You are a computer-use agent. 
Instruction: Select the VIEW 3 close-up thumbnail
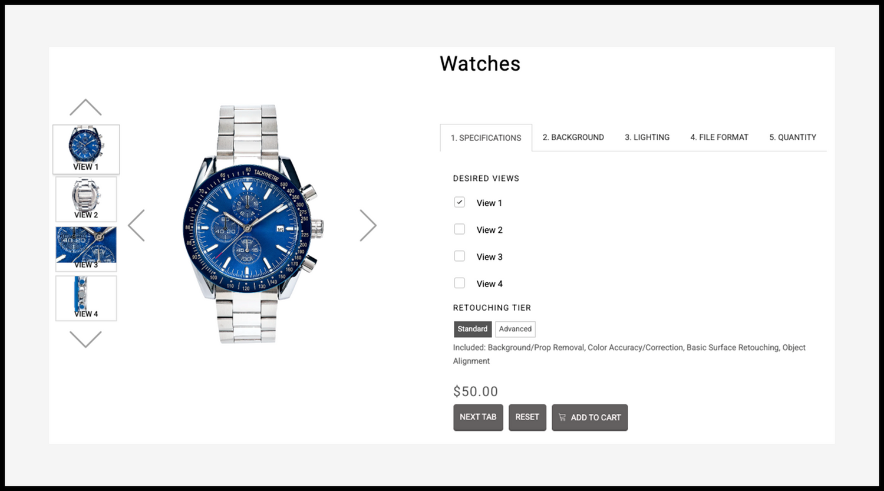pos(86,249)
